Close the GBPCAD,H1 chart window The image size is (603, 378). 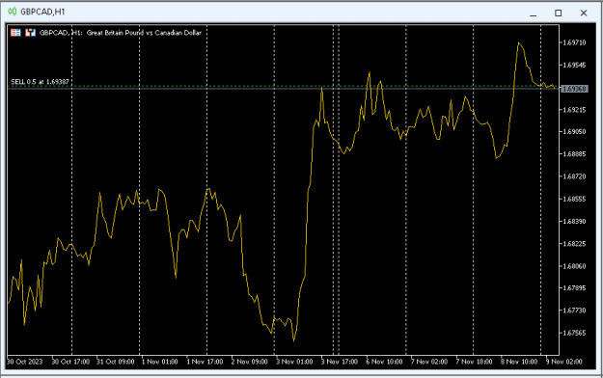tap(584, 13)
